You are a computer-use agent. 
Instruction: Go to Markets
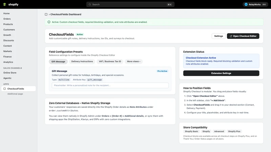7,51
